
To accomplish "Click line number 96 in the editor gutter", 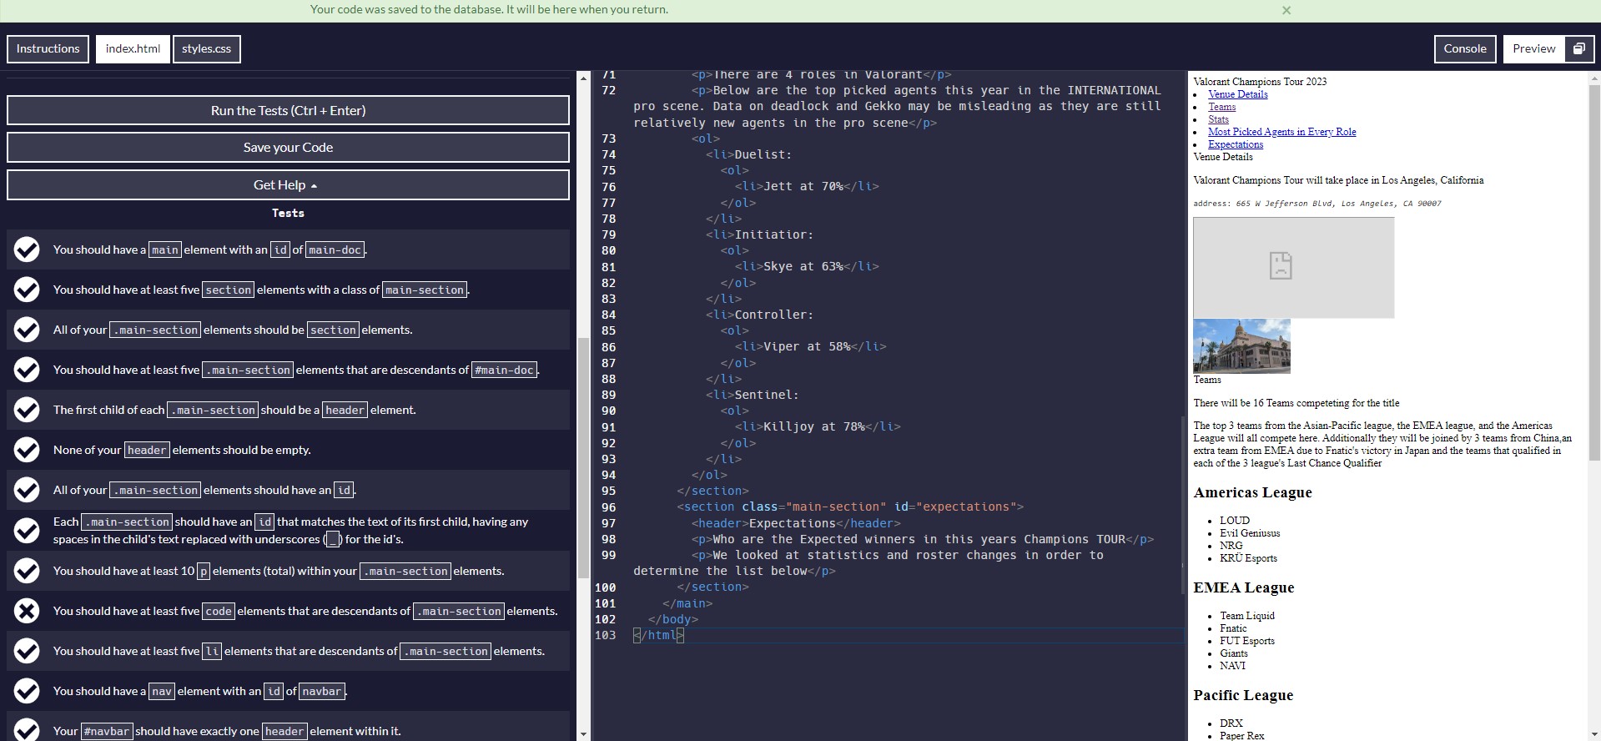I will [608, 507].
